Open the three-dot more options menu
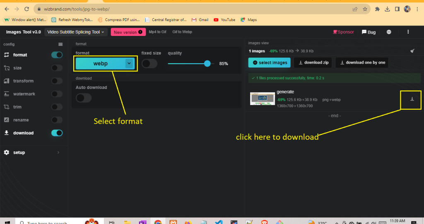424x224 pixels. point(408,32)
